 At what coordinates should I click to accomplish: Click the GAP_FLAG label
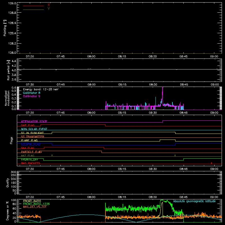click(x=28, y=125)
